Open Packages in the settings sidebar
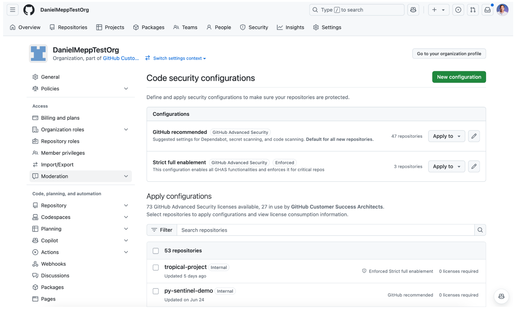This screenshot has height=309, width=514. point(80,287)
